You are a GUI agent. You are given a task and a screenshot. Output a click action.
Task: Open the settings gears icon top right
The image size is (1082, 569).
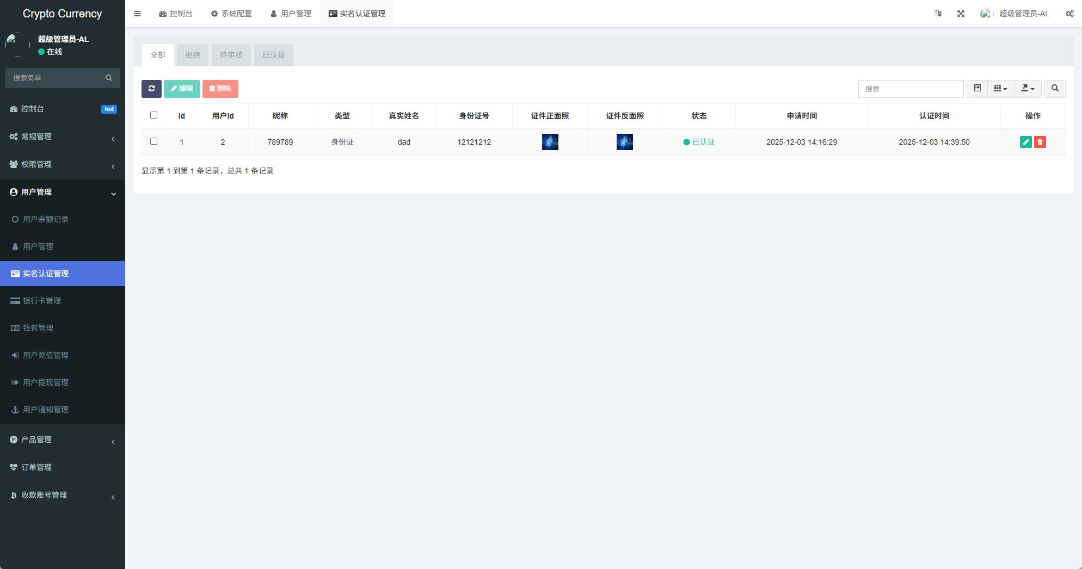pyautogui.click(x=1069, y=13)
